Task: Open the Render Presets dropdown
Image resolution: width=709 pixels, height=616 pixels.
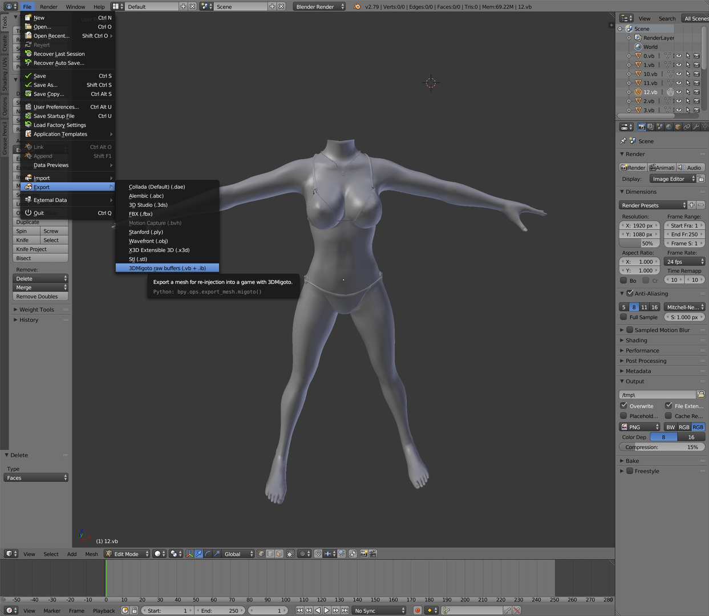Action: click(654, 205)
